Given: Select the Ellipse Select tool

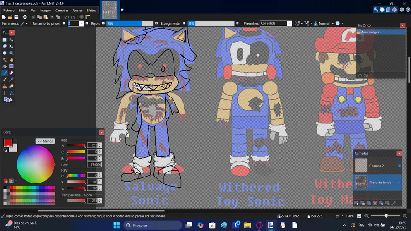Looking at the screenshot, I should [x=5, y=53].
